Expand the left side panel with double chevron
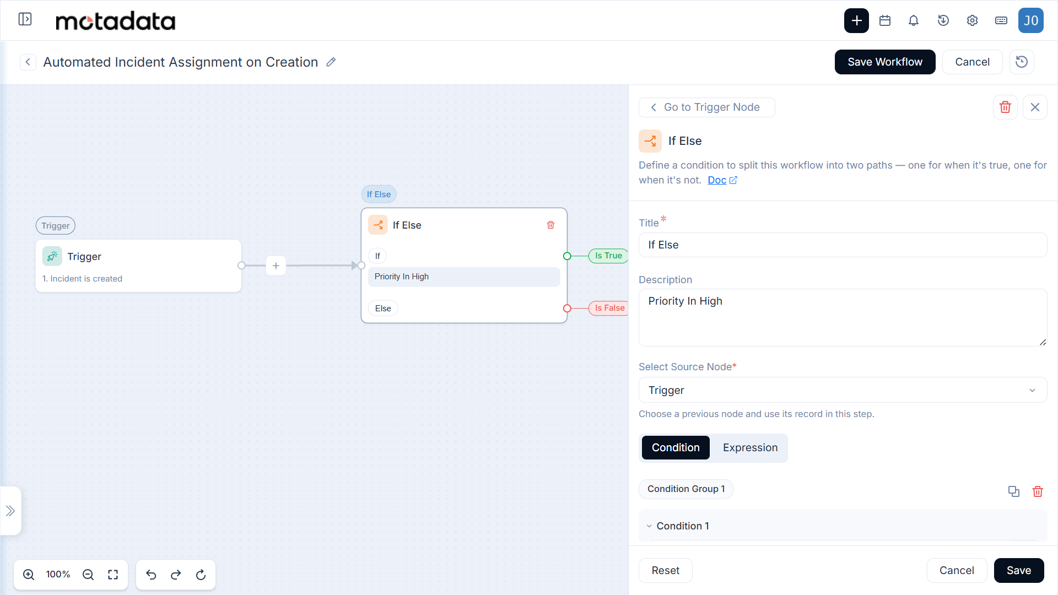 tap(10, 511)
